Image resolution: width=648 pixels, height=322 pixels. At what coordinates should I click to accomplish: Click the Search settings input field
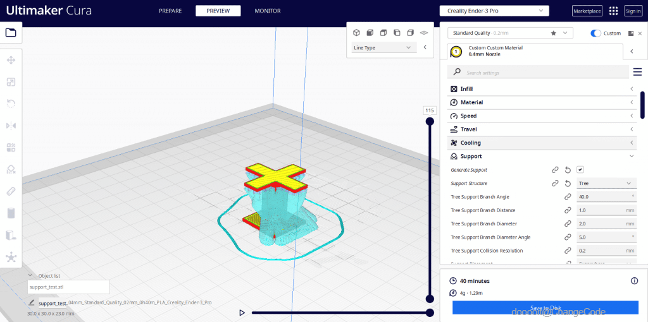pos(538,73)
